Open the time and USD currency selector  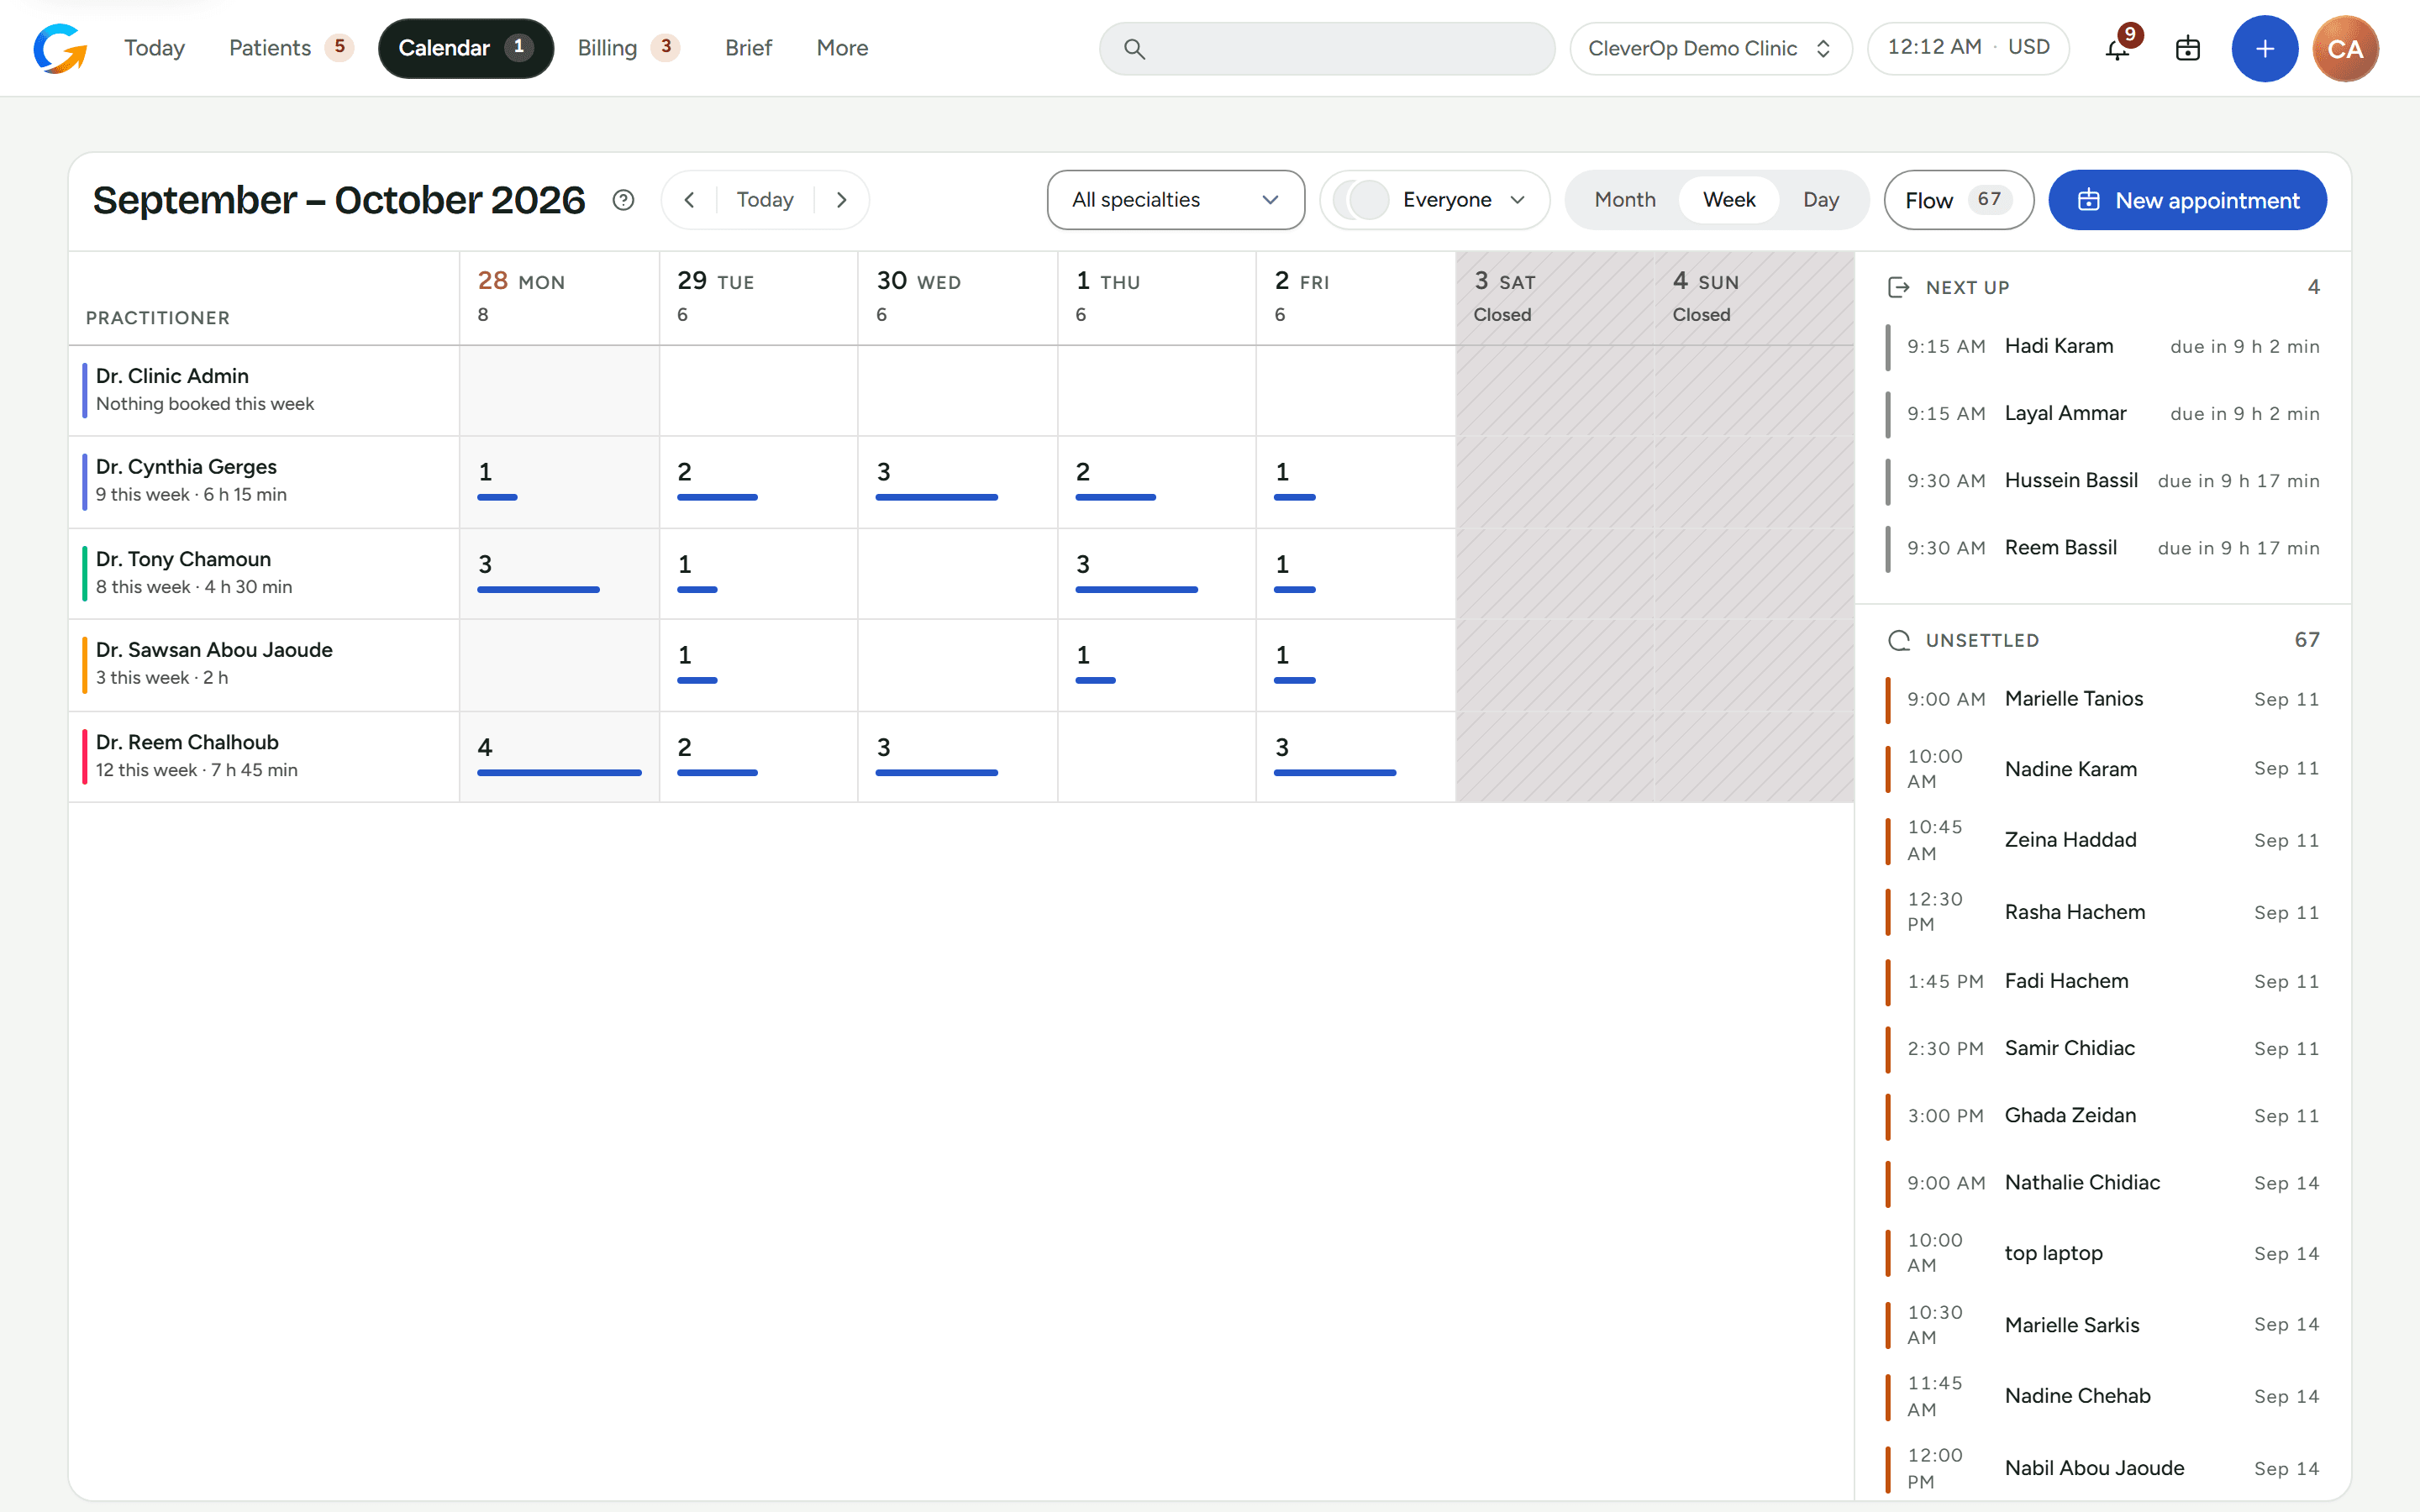point(1968,48)
